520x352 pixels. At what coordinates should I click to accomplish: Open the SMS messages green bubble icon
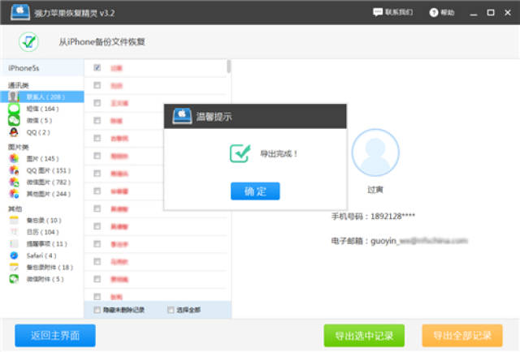pyautogui.click(x=14, y=109)
